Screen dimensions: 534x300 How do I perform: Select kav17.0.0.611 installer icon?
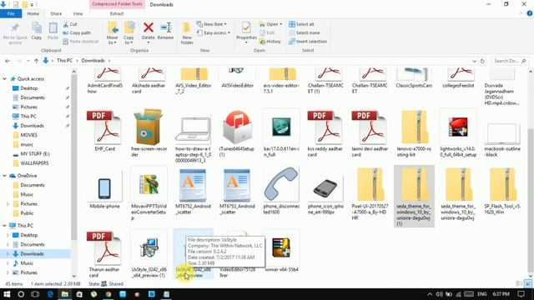click(x=281, y=127)
